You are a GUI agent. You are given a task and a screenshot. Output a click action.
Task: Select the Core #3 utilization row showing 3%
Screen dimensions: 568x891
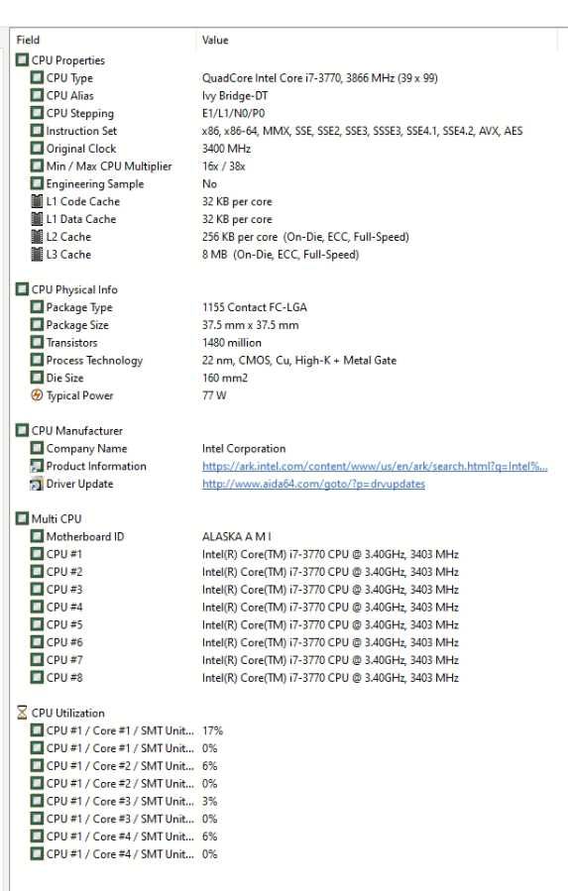click(x=124, y=801)
